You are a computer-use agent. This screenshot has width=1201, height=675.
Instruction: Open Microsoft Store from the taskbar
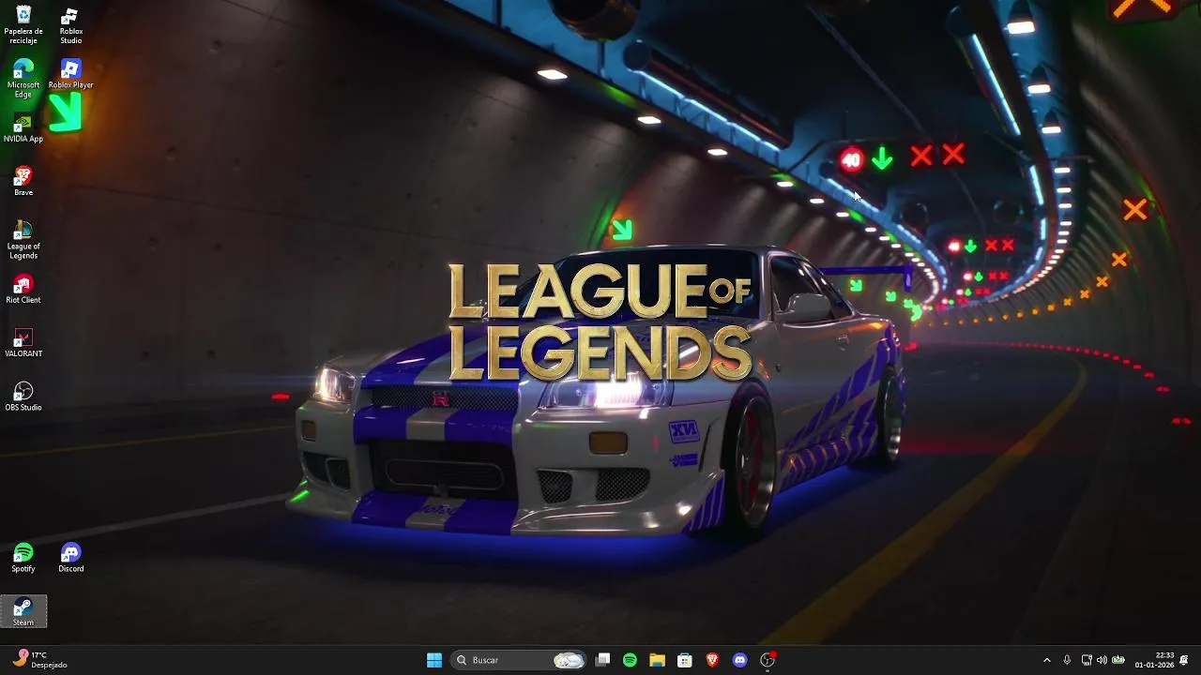(685, 660)
